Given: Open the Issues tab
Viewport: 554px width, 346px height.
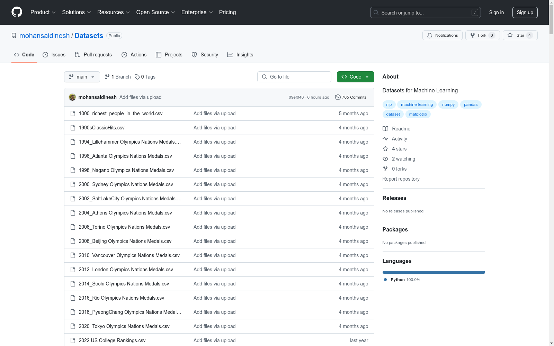Looking at the screenshot, I should (54, 55).
